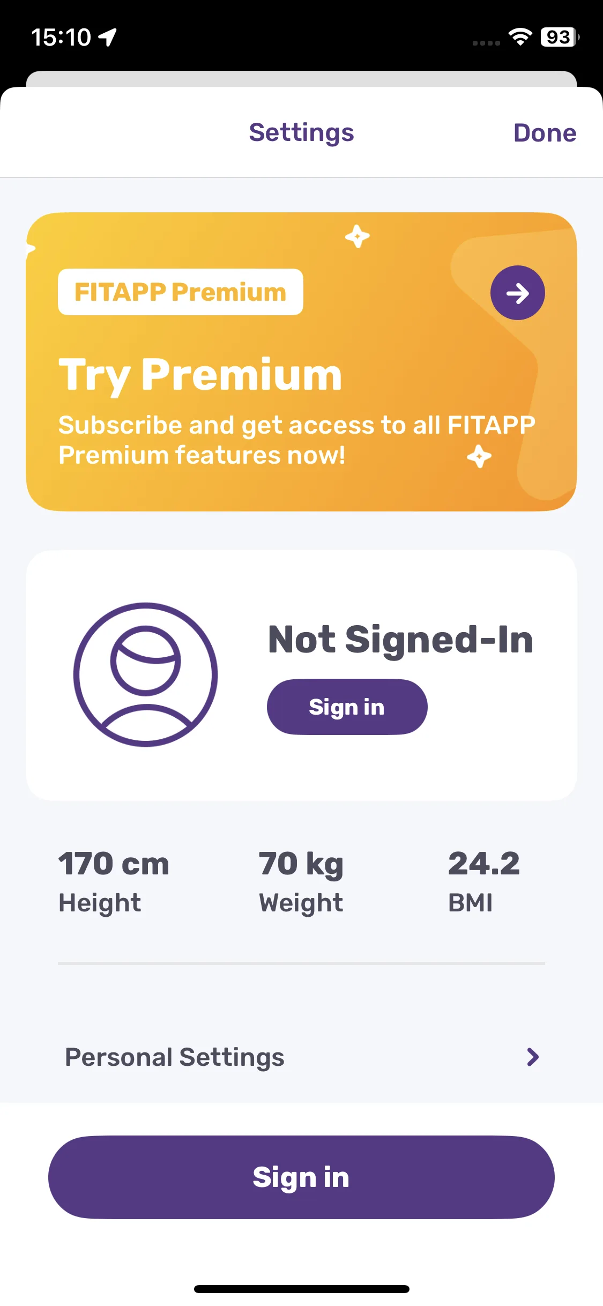The height and width of the screenshot is (1306, 603).
Task: Tap the sparkle star near banner bottom
Action: point(479,456)
